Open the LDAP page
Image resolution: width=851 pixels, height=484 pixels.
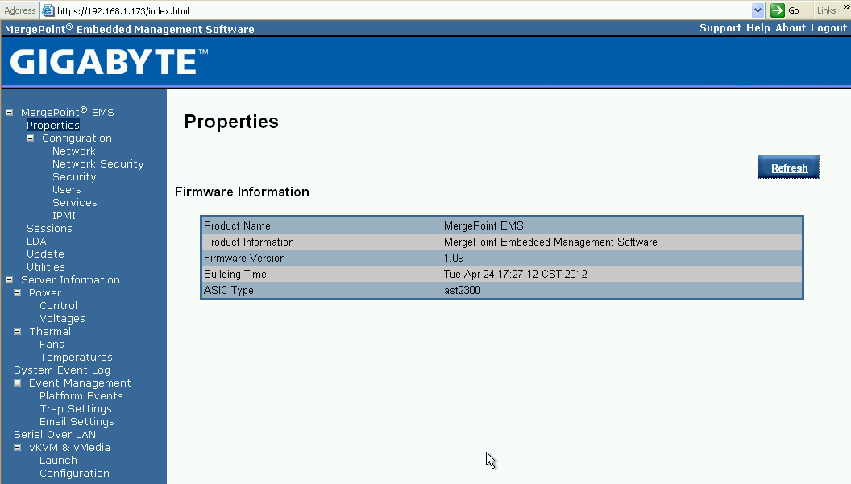click(x=39, y=242)
